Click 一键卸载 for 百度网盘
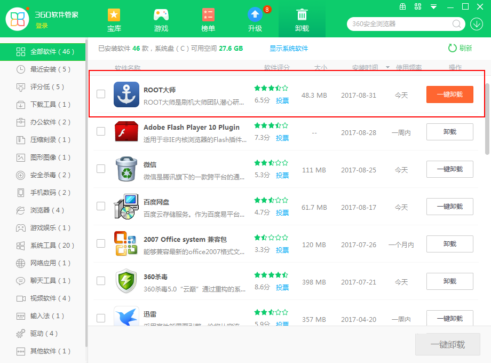The width and height of the screenshot is (491, 363). coord(450,207)
